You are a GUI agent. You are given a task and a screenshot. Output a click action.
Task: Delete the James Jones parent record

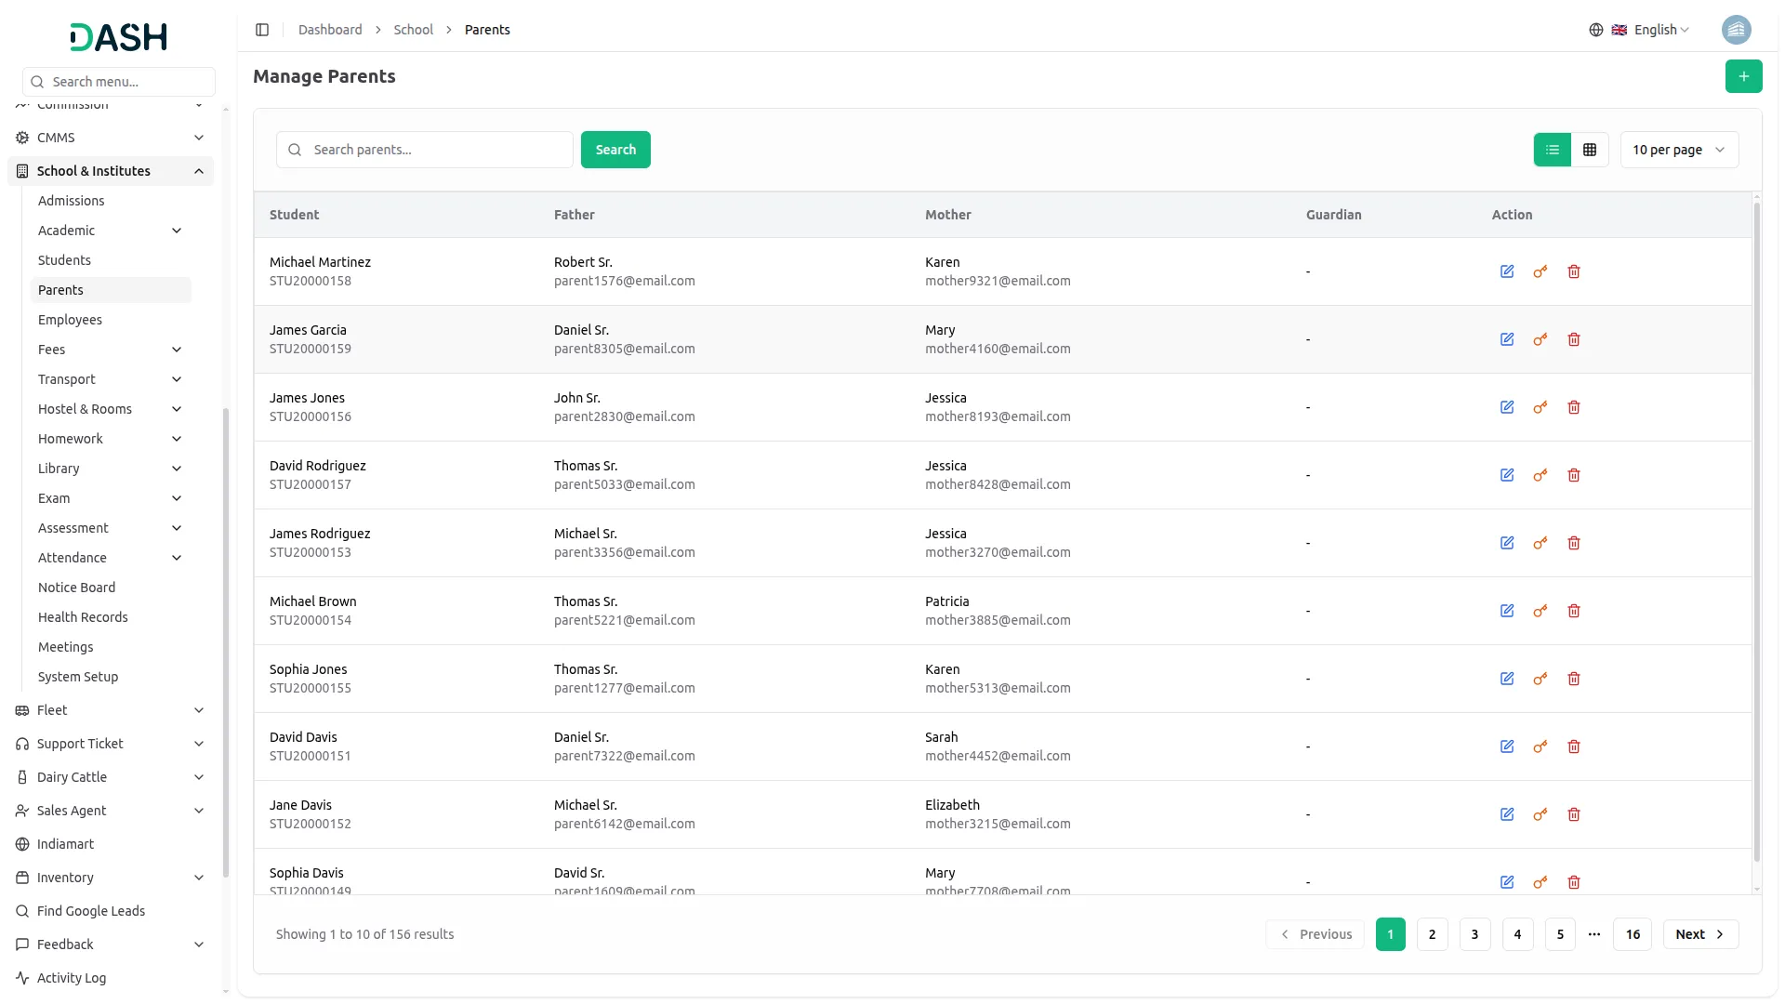[1574, 407]
